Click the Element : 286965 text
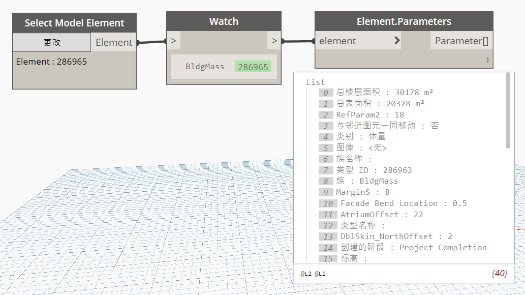Screen dimensions: 525x295 [51, 62]
